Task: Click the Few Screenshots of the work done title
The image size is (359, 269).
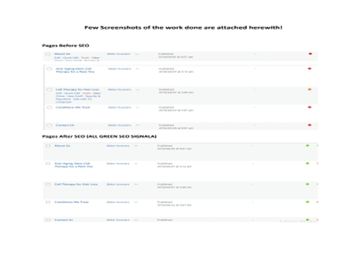Action: coord(183,28)
